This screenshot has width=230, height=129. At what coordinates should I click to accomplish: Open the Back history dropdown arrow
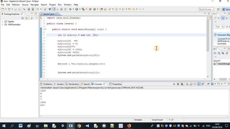(x=137, y=9)
